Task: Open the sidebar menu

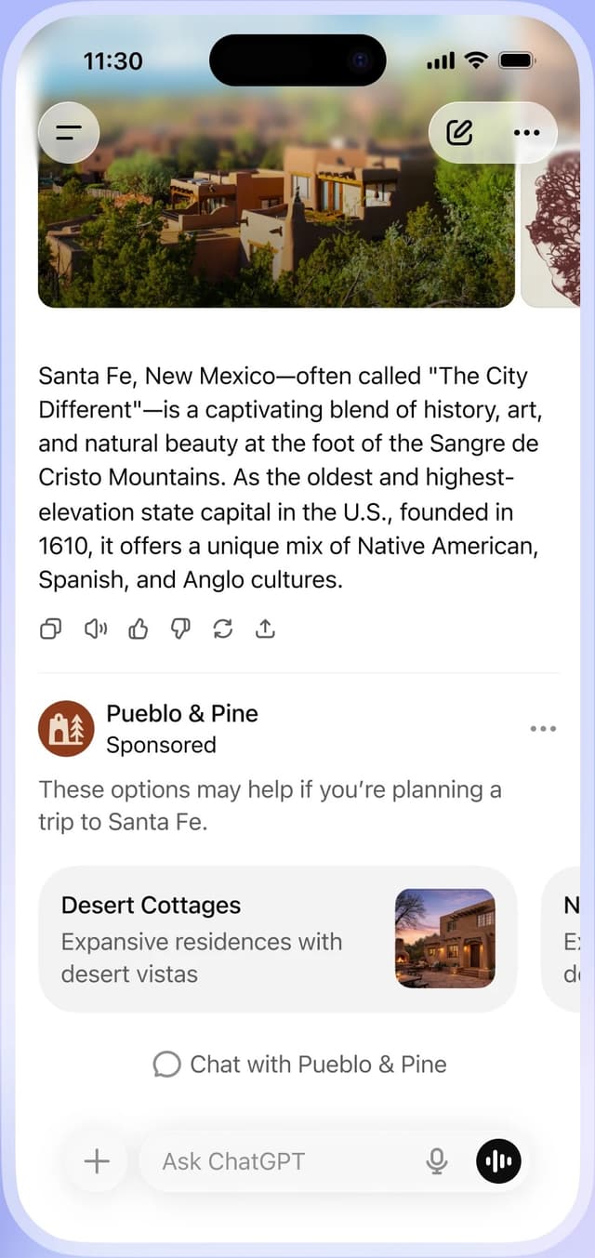Action: point(69,132)
